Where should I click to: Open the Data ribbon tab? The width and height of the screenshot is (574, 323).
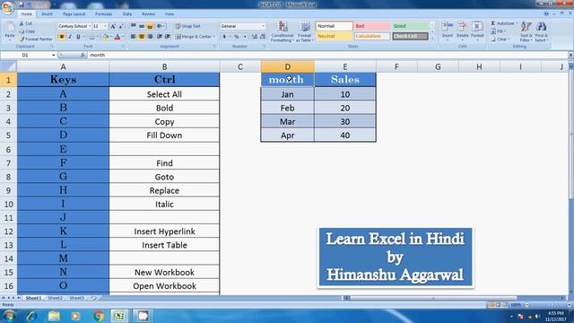click(x=127, y=14)
